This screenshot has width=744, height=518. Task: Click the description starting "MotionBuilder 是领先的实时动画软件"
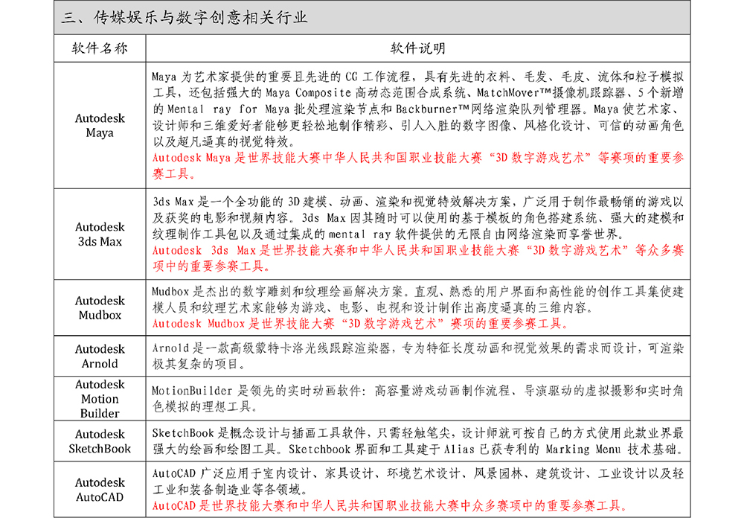(x=418, y=399)
